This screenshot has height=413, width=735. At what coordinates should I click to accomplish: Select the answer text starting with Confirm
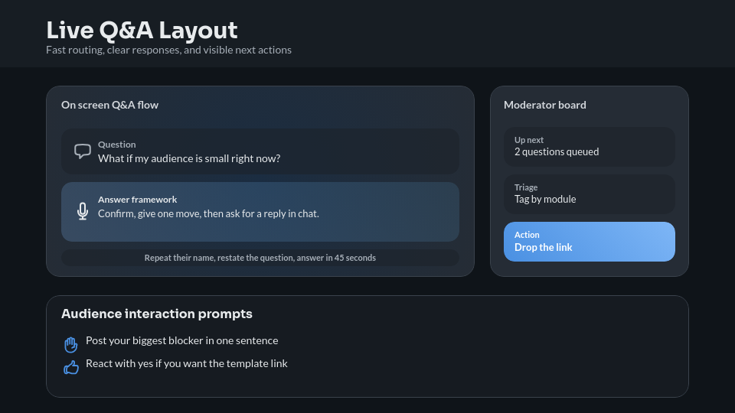(x=208, y=214)
